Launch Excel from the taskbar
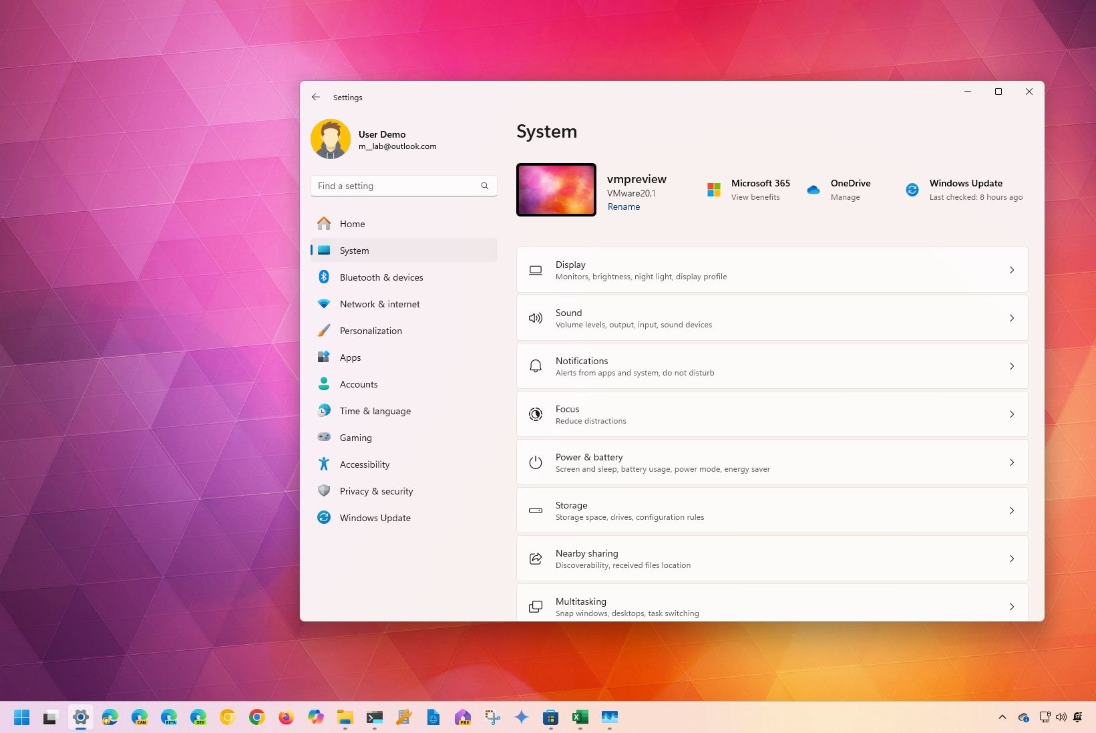The height and width of the screenshot is (733, 1096). [x=580, y=717]
